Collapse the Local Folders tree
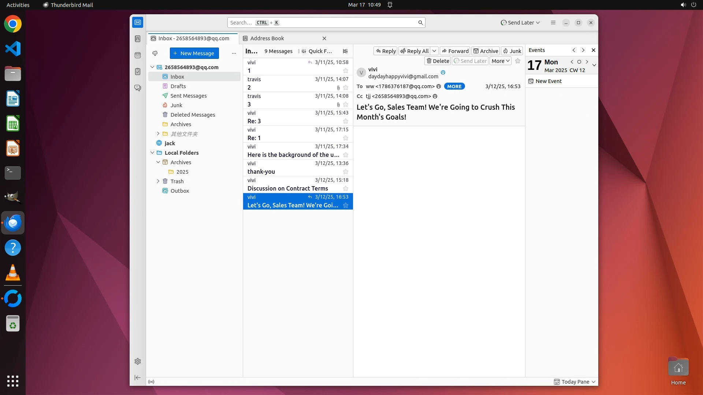Screen dimensions: 703x395 point(152,153)
